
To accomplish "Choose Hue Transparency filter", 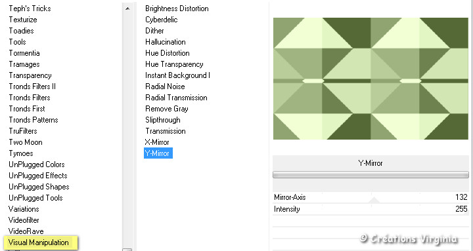I will tap(174, 64).
